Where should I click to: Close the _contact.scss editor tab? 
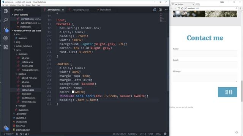pos(63,10)
